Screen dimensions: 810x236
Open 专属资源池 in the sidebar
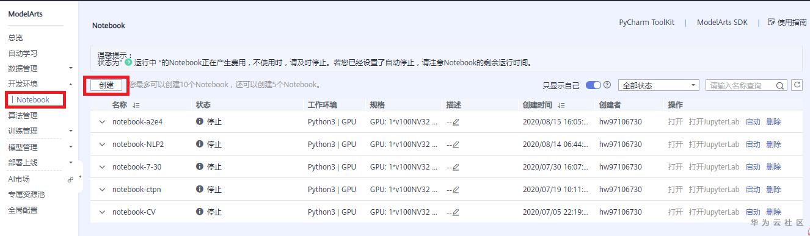26,195
